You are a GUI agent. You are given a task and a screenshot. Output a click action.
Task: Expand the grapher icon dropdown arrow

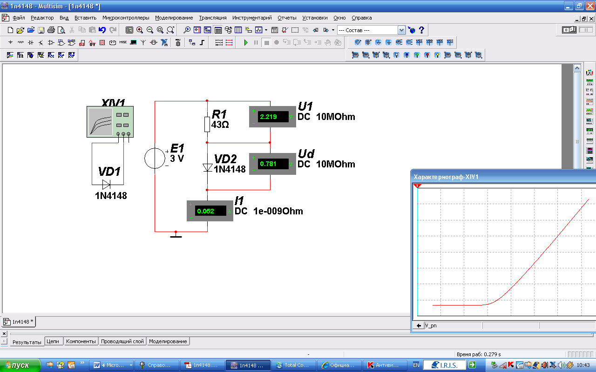pyautogui.click(x=266, y=30)
